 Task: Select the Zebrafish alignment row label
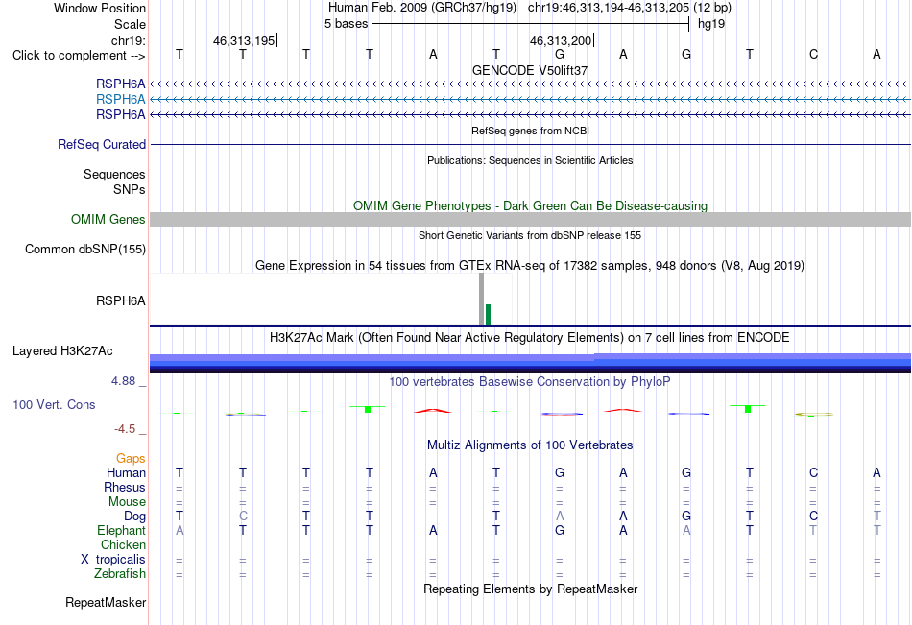pos(120,574)
